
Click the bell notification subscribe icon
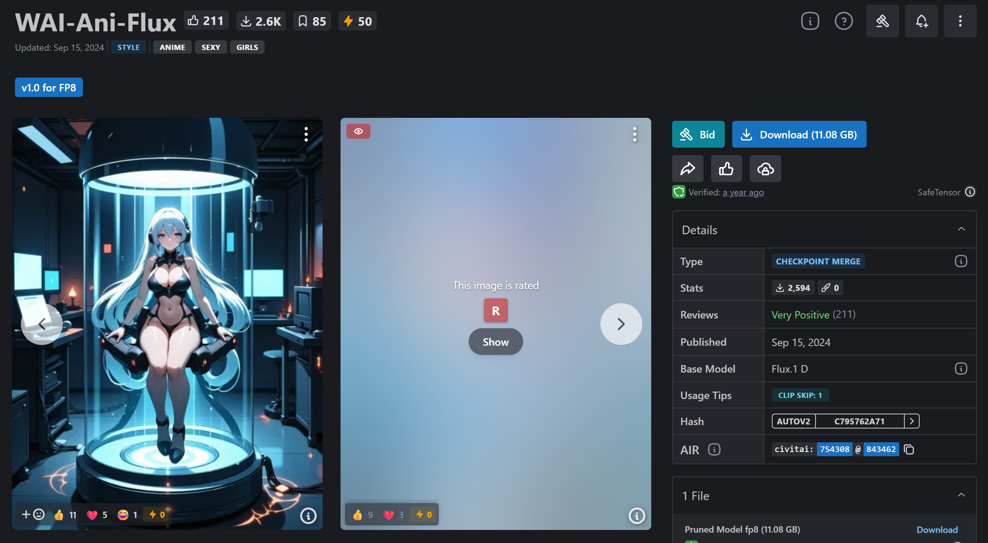(921, 21)
